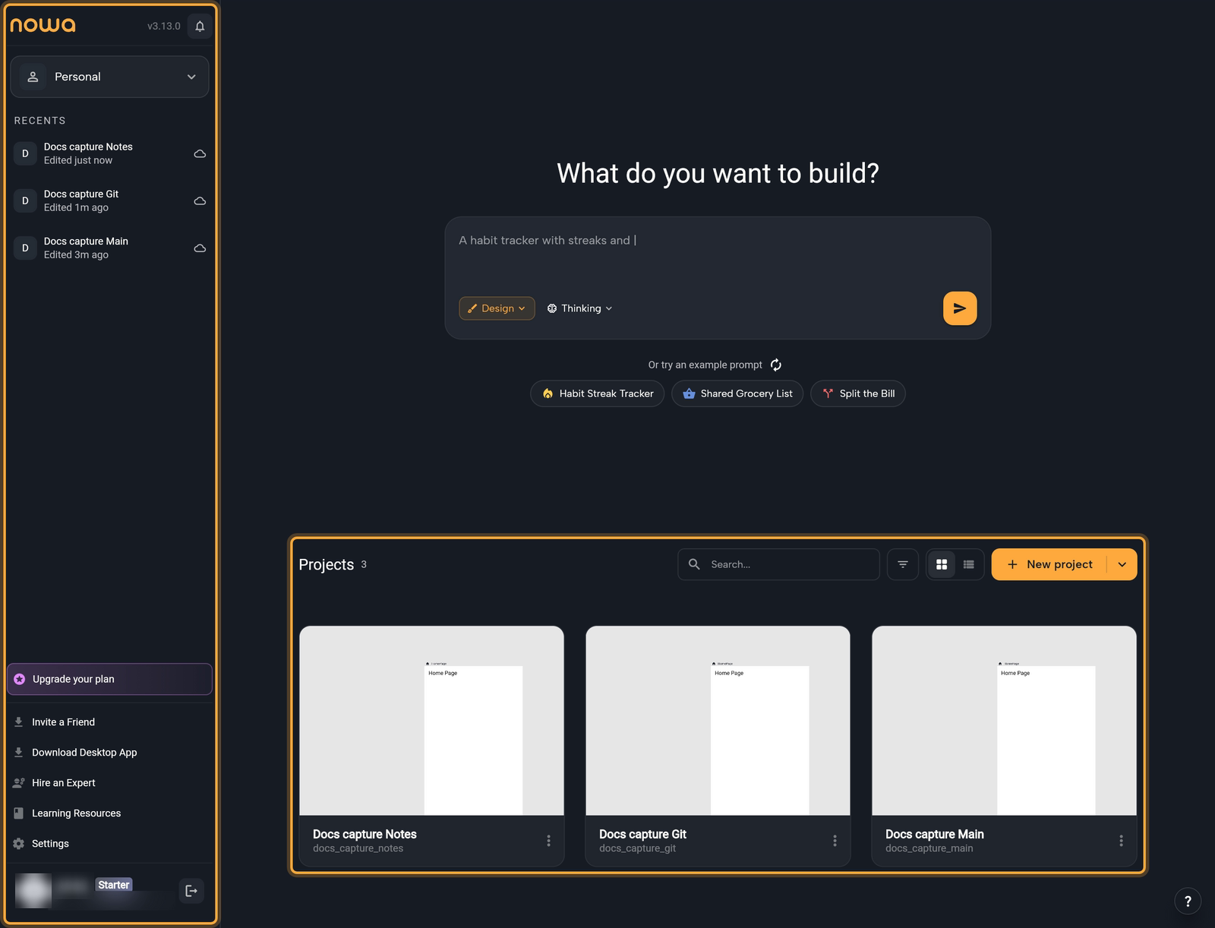
Task: Choose the Habit Streak Tracker prompt
Action: pyautogui.click(x=598, y=393)
